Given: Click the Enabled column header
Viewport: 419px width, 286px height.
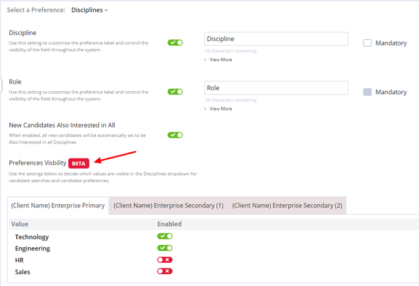Looking at the screenshot, I should pos(169,224).
